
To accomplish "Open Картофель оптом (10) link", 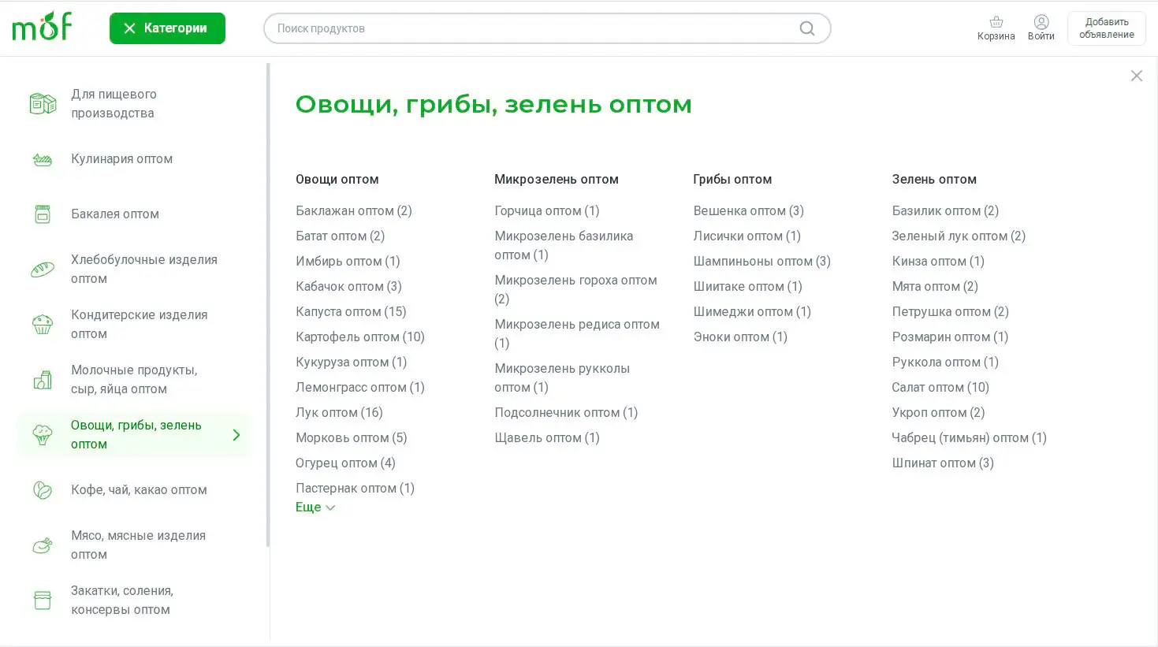I will click(x=360, y=337).
